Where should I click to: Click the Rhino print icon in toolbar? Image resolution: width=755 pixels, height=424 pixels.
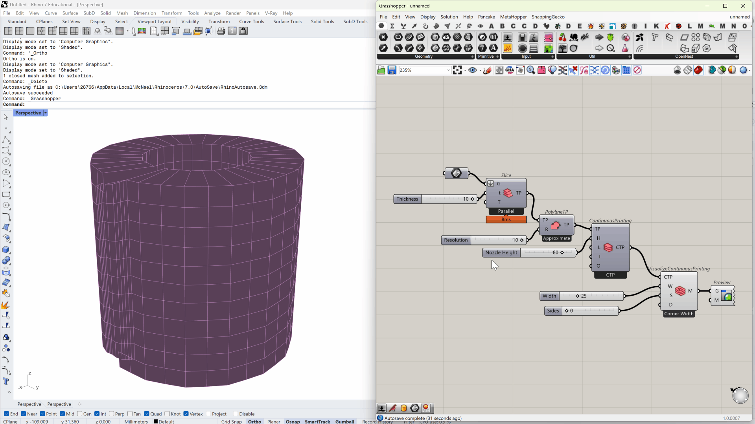[x=221, y=31]
